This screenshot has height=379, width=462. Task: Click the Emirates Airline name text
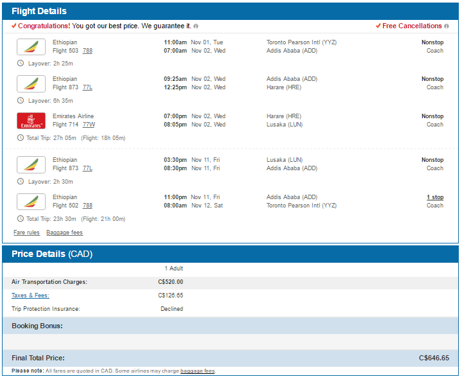pyautogui.click(x=73, y=116)
